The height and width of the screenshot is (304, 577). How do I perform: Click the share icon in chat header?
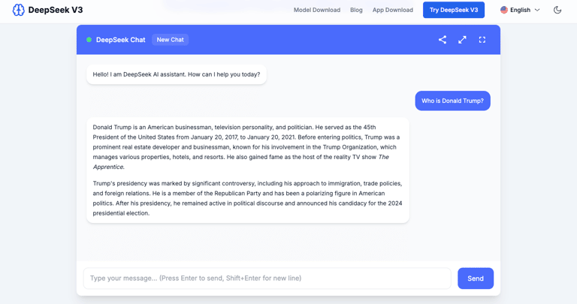pyautogui.click(x=443, y=40)
